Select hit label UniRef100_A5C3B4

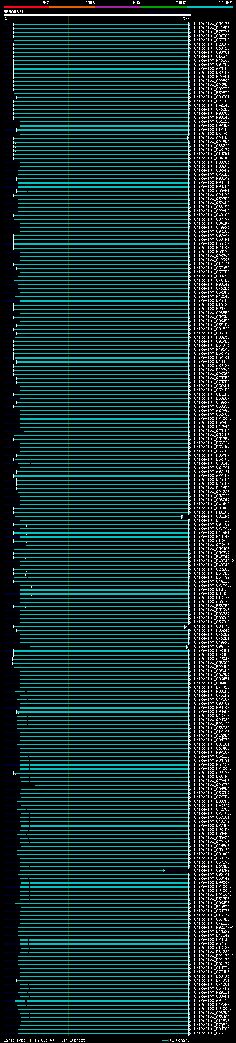[x=212, y=439]
